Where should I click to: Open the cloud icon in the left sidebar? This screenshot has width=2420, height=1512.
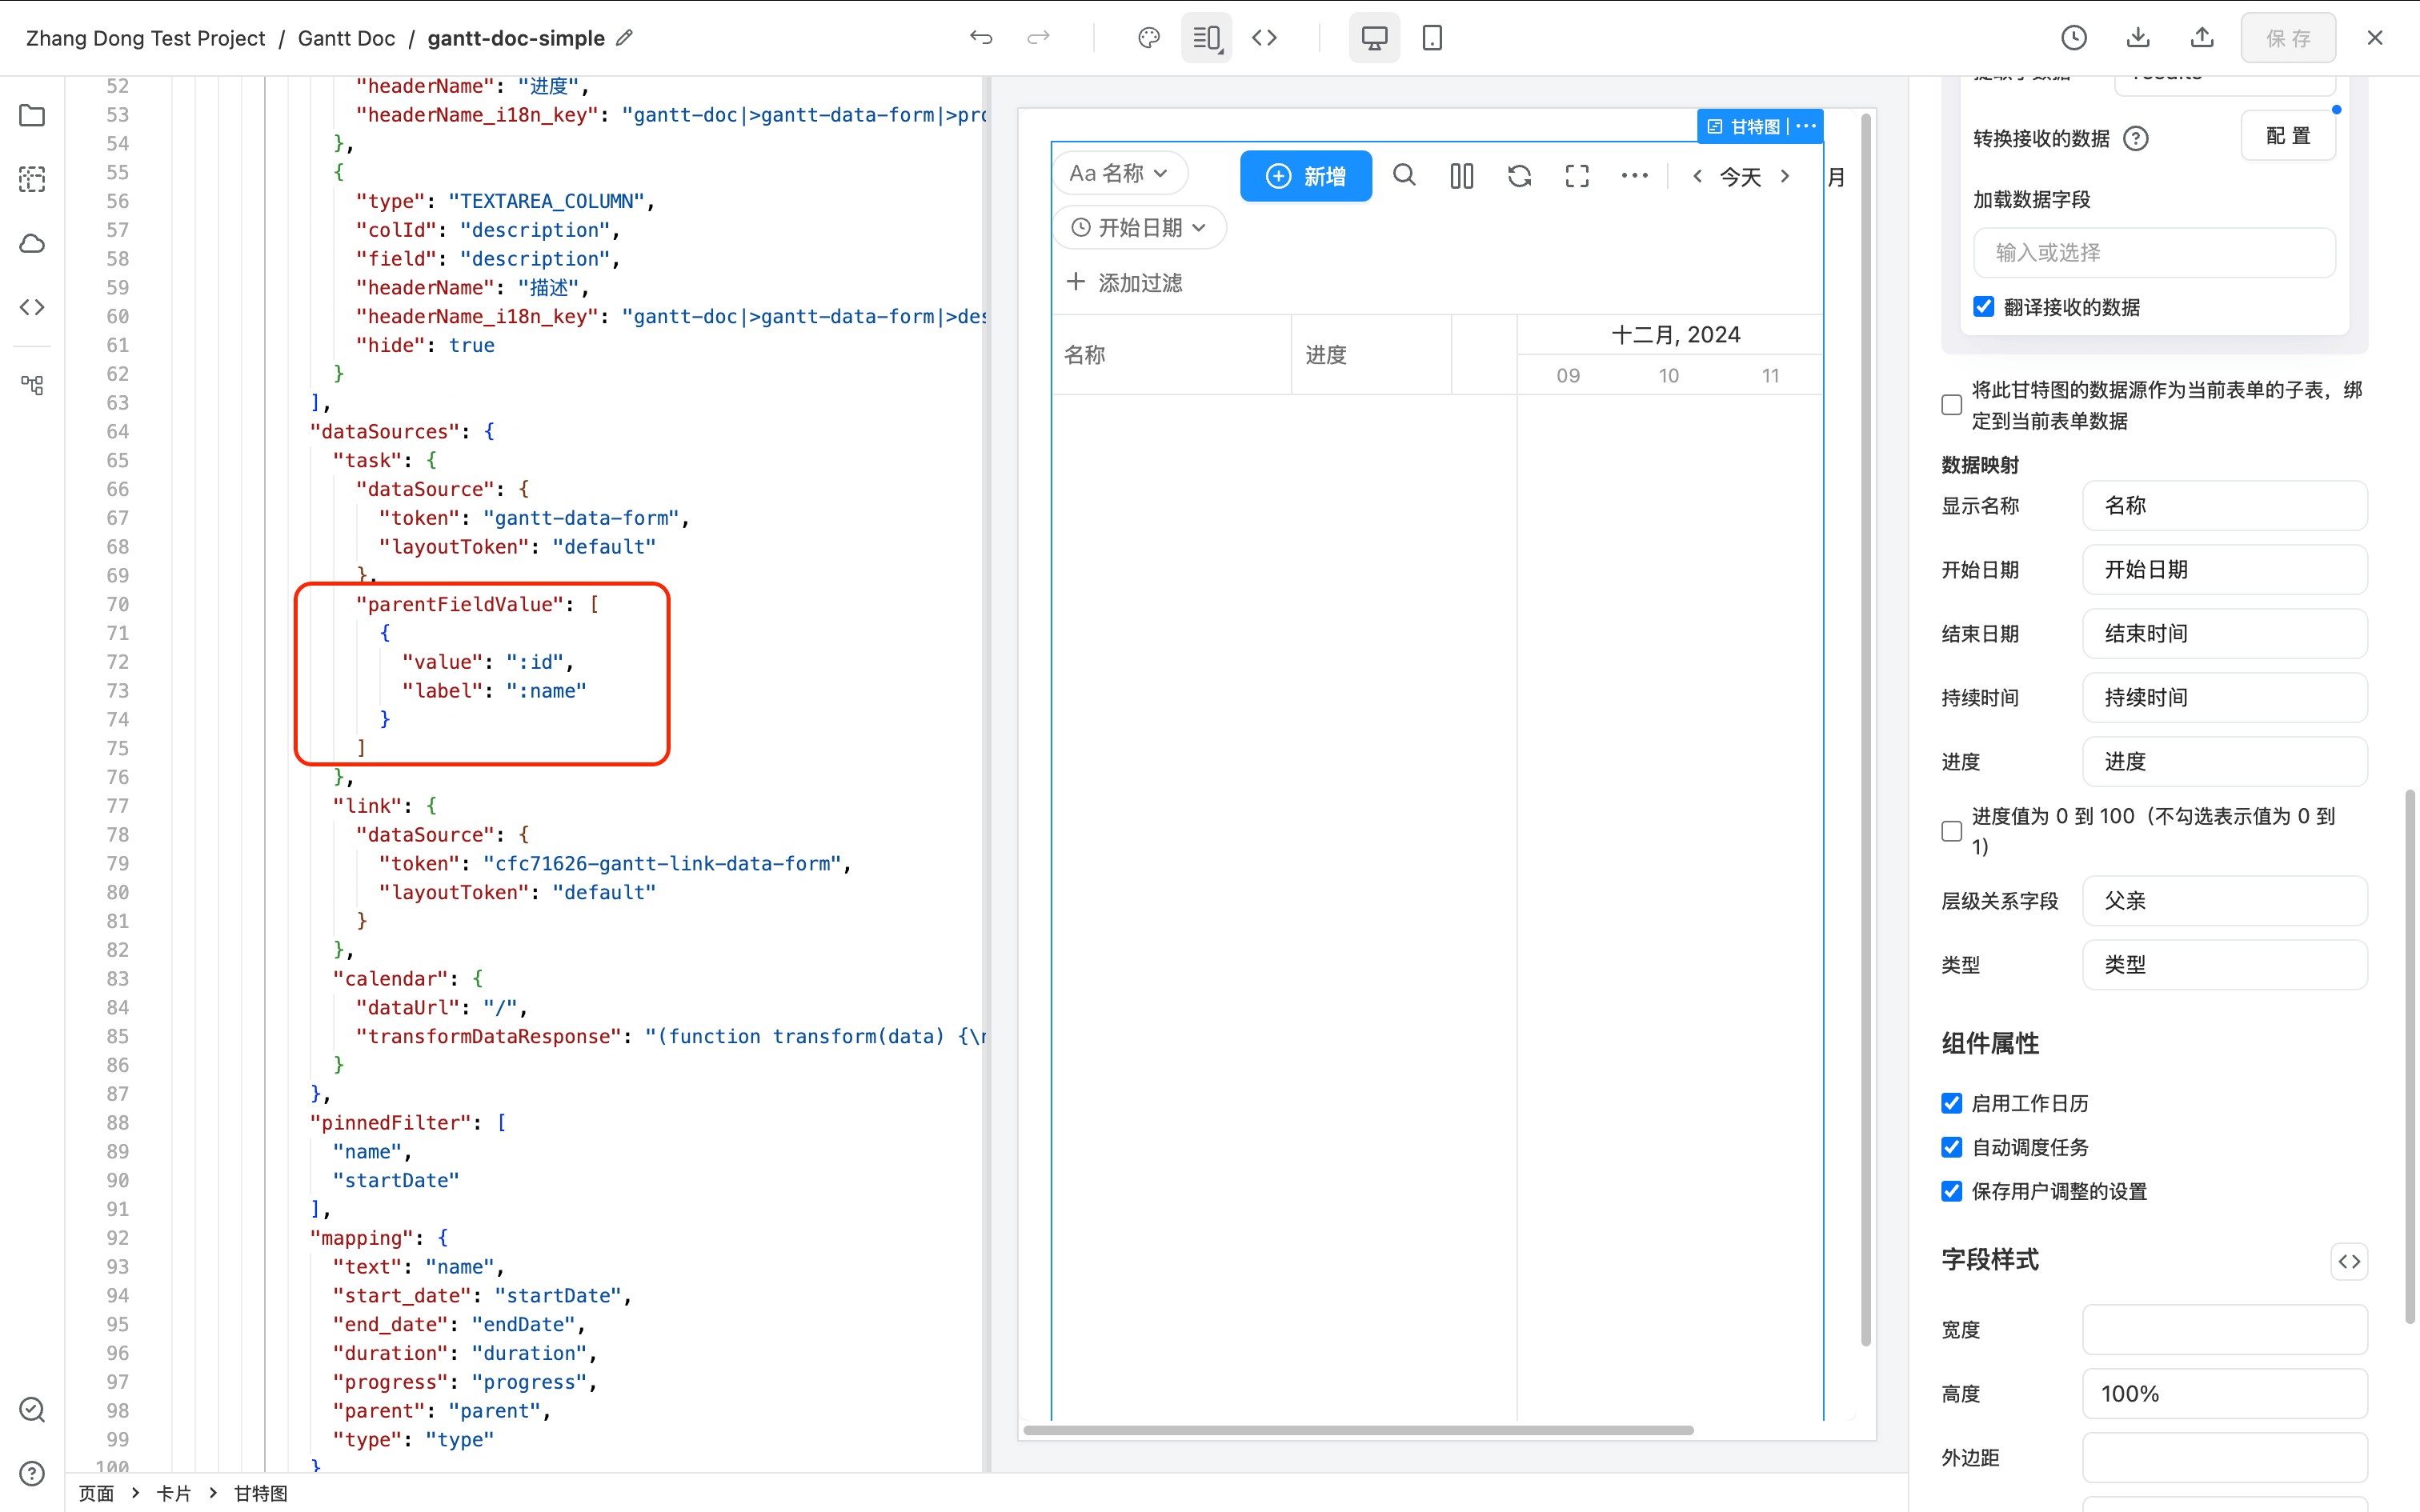click(x=32, y=244)
